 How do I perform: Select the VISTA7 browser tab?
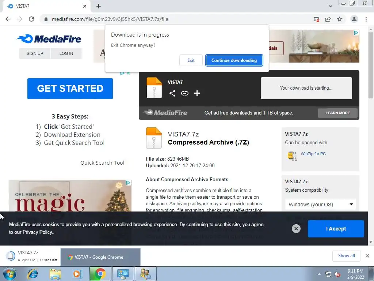(x=46, y=6)
